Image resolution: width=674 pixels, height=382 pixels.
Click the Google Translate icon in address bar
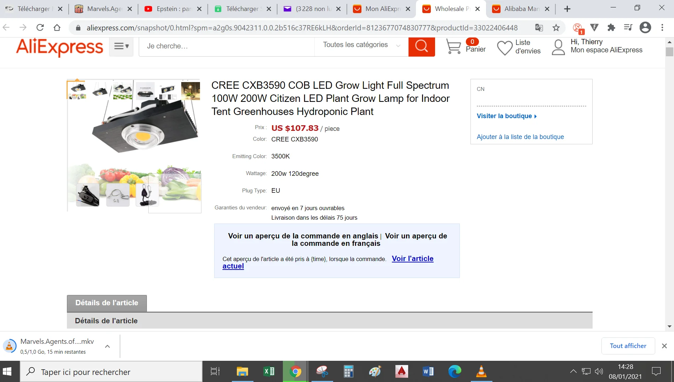(539, 28)
